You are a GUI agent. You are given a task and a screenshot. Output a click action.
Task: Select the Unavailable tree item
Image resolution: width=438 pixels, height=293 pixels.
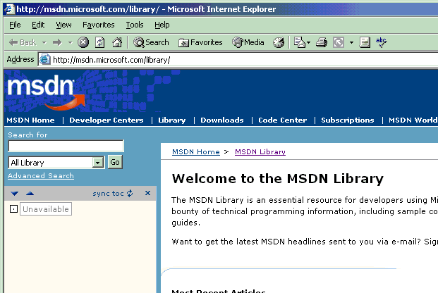(46, 209)
